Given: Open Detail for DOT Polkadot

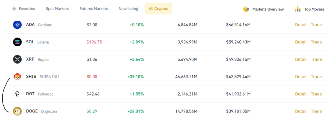Looking at the screenshot, I should point(301,94).
